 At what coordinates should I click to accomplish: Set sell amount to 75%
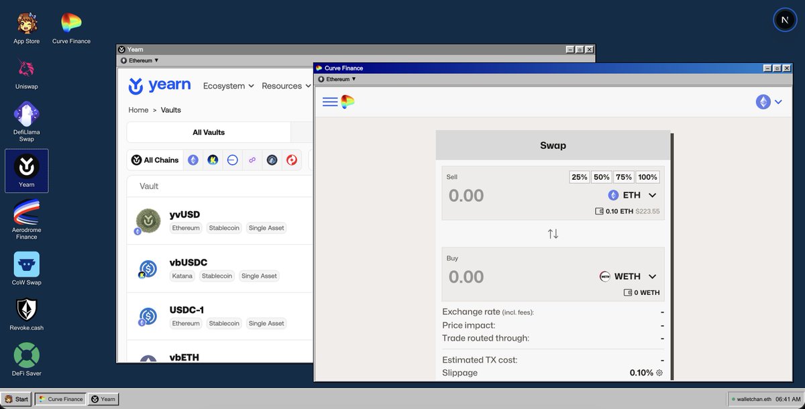tap(624, 177)
